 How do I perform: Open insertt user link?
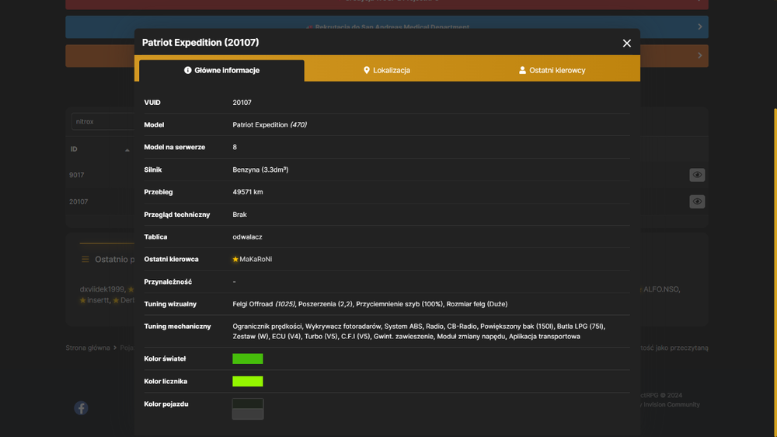pos(98,300)
